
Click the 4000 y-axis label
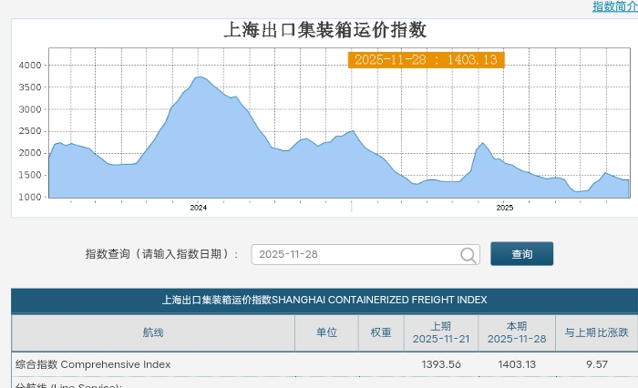click(x=30, y=65)
